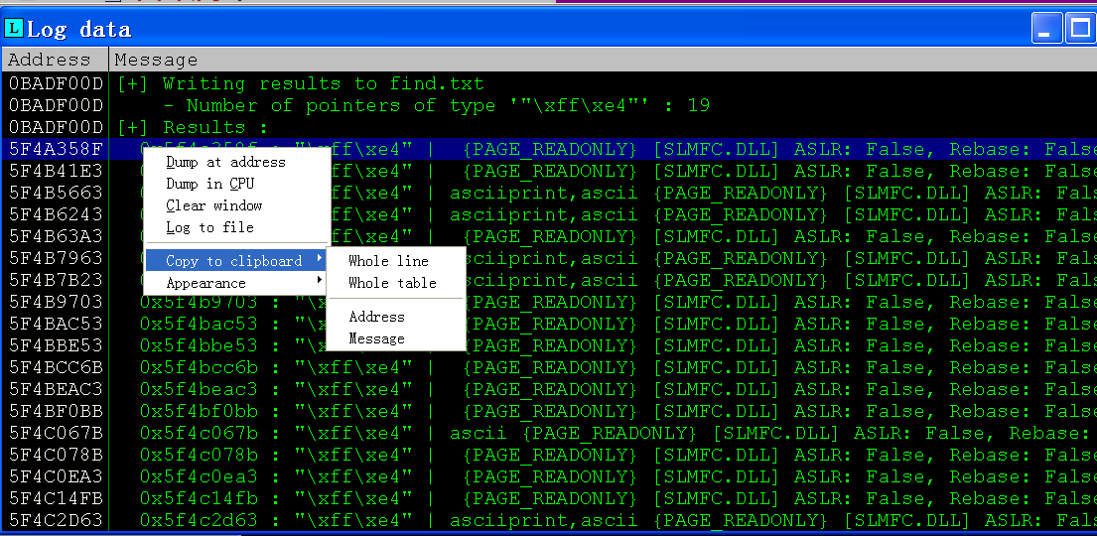Image resolution: width=1097 pixels, height=536 pixels.
Task: Select address row 5F4C067B
Action: 56,433
